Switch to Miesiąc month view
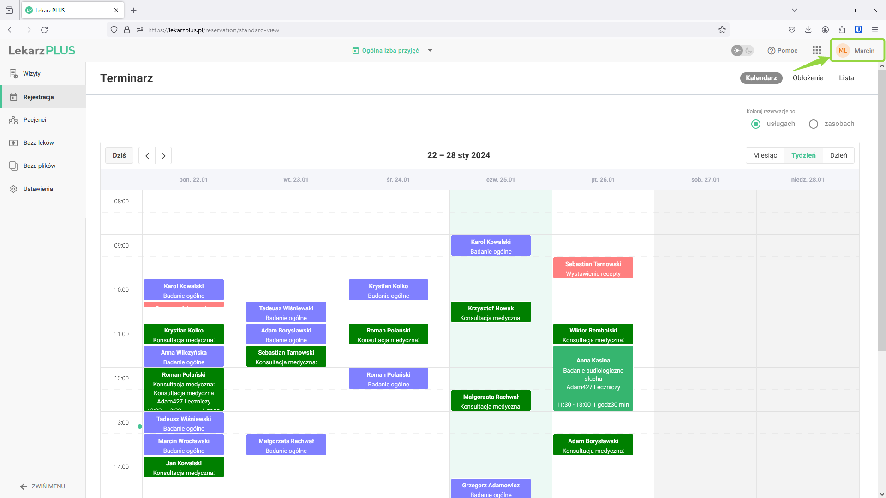Screen dimensions: 886x498 [765, 155]
